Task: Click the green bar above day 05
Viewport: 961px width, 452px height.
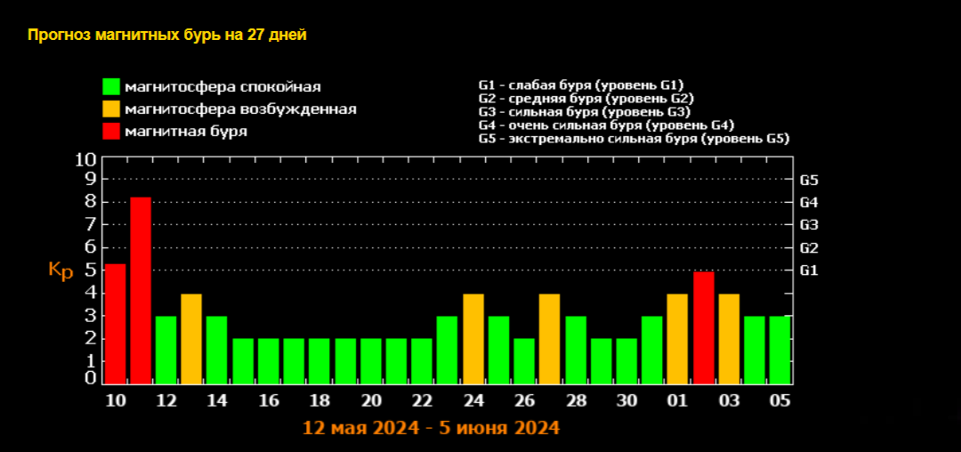Action: 780,350
